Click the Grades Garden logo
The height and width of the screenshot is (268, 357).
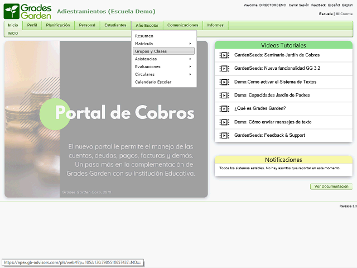[x=27, y=11]
